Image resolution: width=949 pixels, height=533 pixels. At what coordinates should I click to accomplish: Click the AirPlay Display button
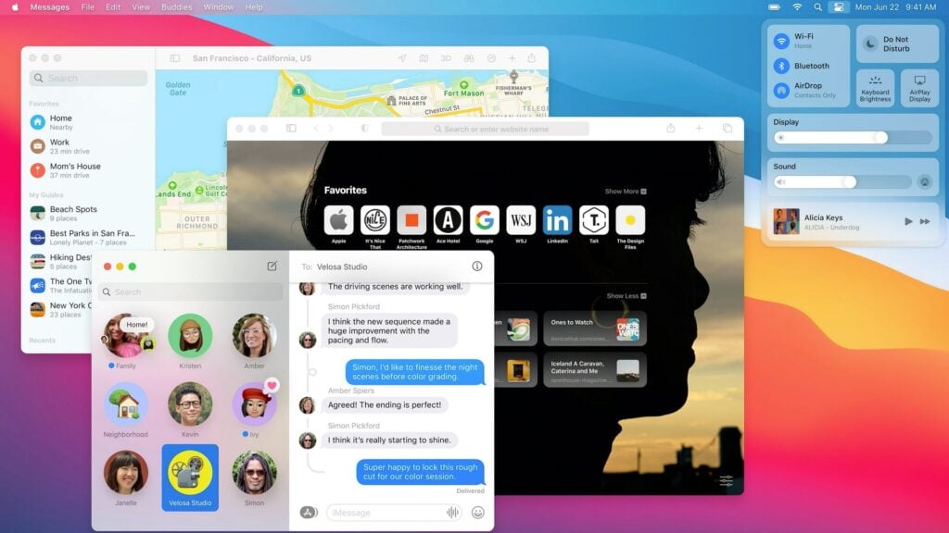tap(919, 89)
